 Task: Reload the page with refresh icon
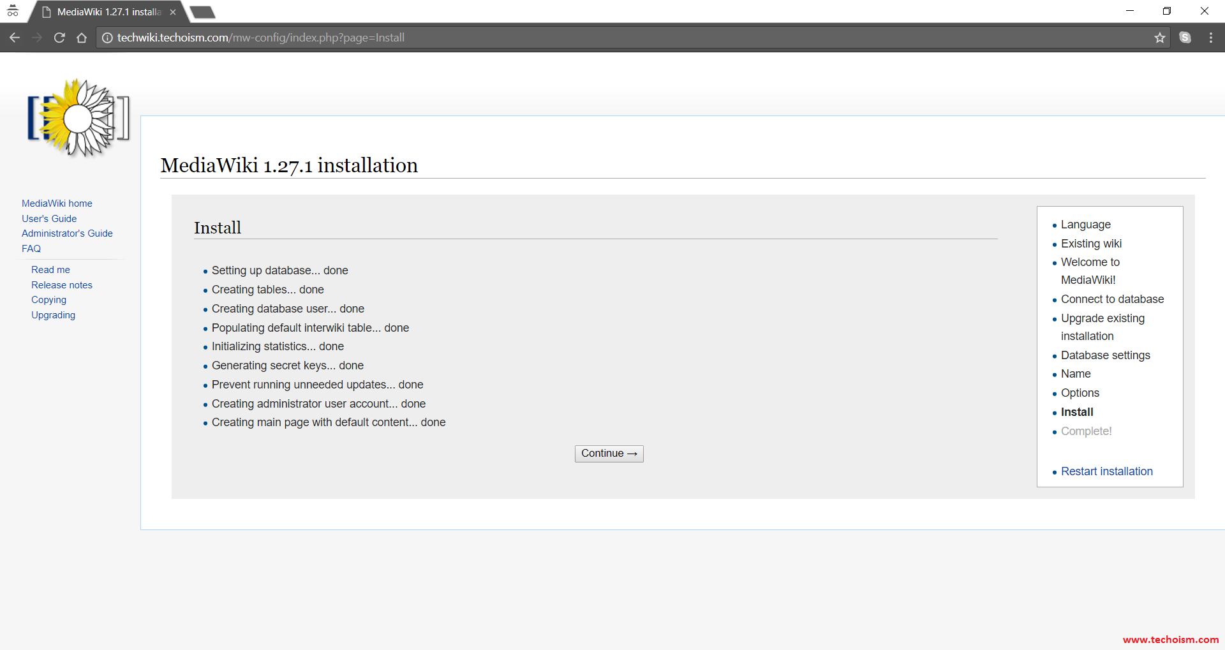tap(59, 38)
